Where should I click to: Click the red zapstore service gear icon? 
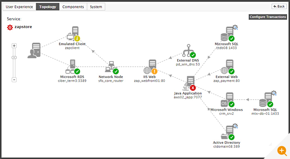tap(10, 27)
